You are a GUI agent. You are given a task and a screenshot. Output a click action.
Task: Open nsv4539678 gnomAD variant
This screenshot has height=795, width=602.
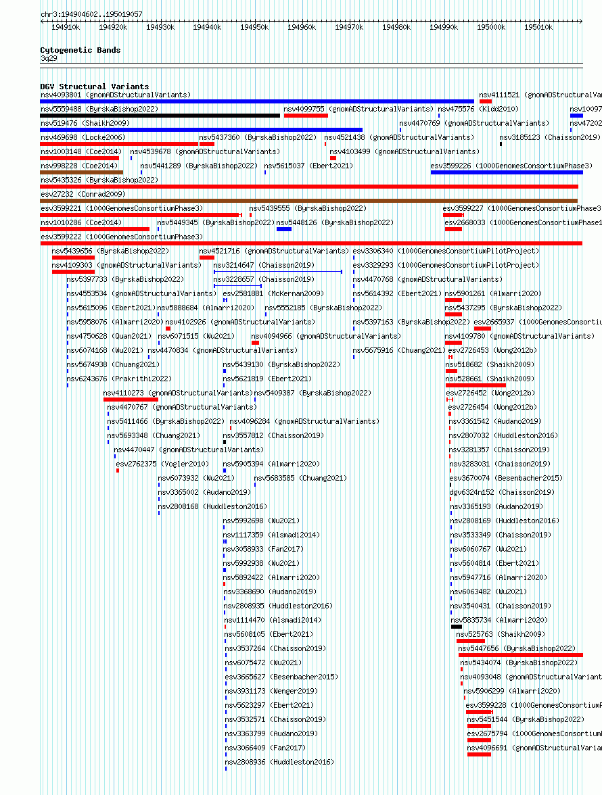(205, 151)
